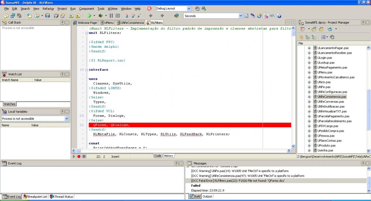Run the program with green arrow
The image size is (371, 201).
coord(90,16)
